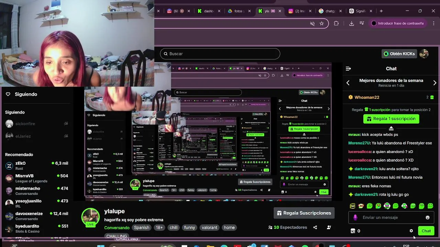The height and width of the screenshot is (247, 440).
Task: Click the Enviar un mensaje field
Action: point(391,217)
